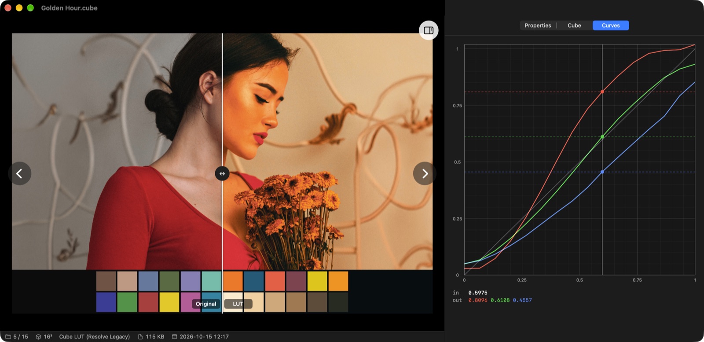Click the near-black swatch in bottom row
Image resolution: width=704 pixels, height=342 pixels.
tap(338, 302)
